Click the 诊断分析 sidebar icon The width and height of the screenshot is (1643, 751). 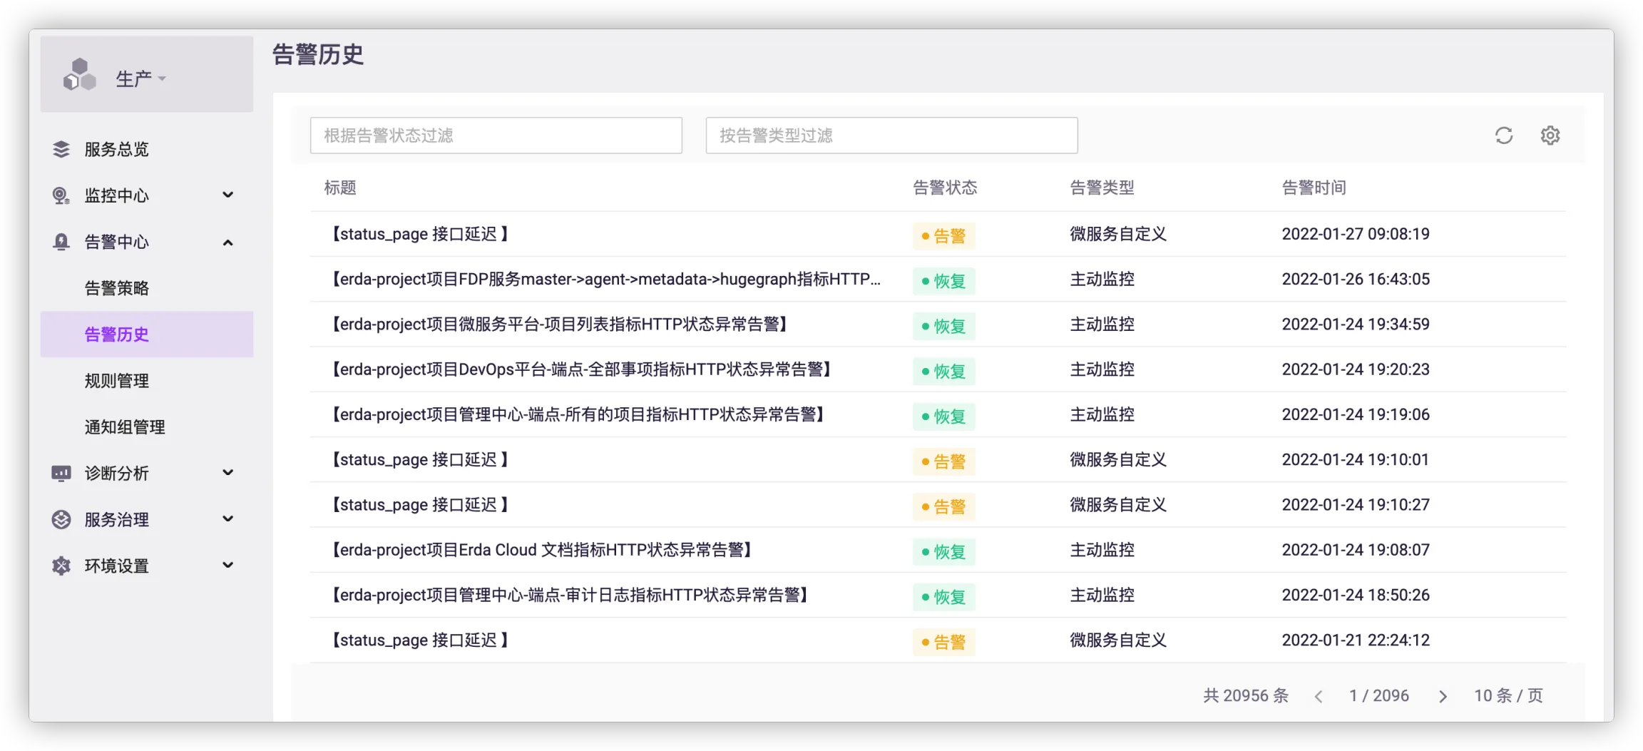click(61, 473)
